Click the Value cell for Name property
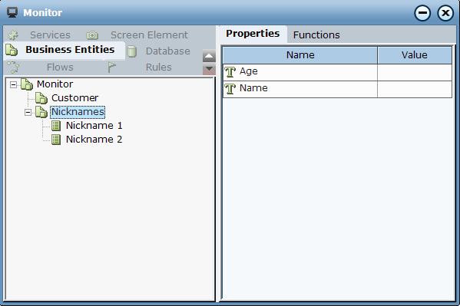 point(415,89)
